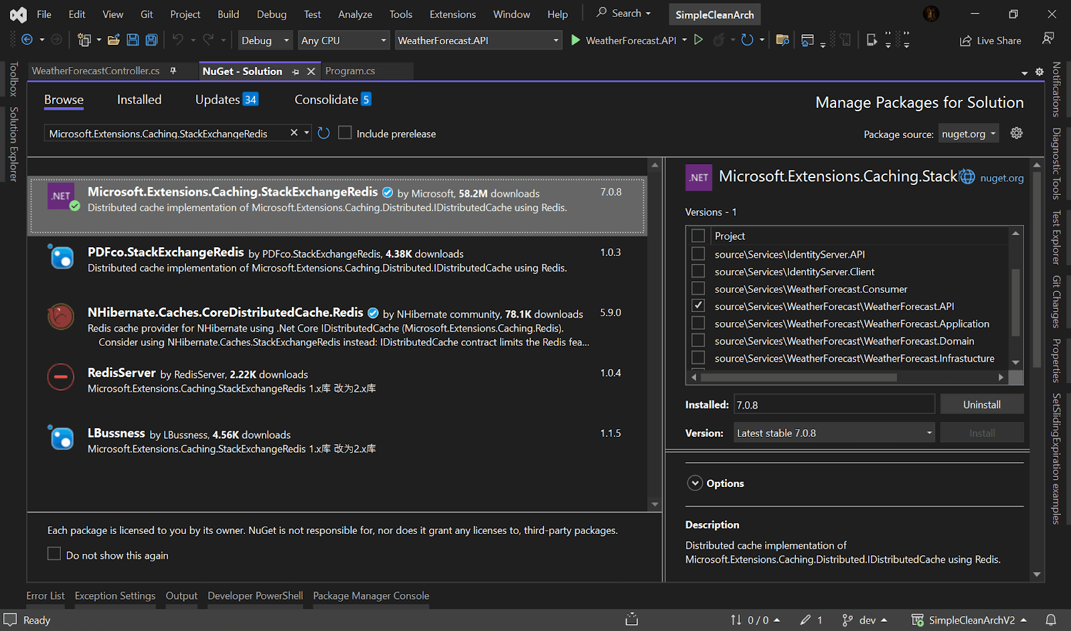The width and height of the screenshot is (1071, 631).
Task: Open the Debug configuration dropdown
Action: point(265,40)
